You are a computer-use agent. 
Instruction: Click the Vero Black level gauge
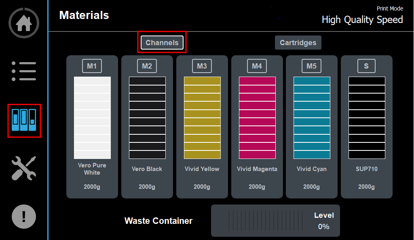[x=147, y=118]
